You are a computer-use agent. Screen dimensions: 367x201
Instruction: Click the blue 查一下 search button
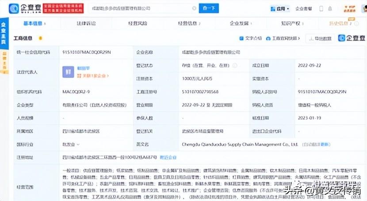coord(209,8)
